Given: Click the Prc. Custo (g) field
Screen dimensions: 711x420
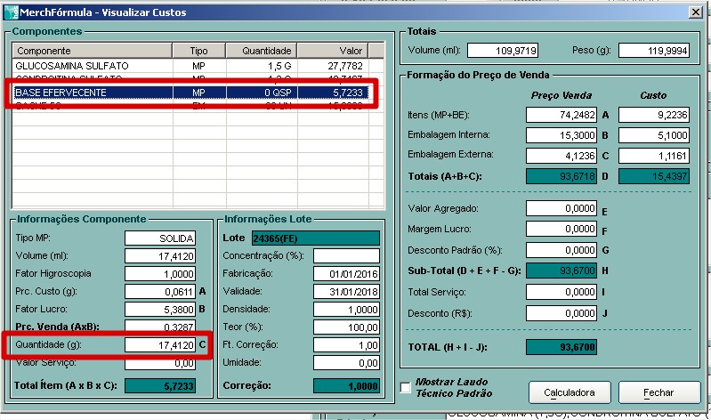Looking at the screenshot, I should pyautogui.click(x=160, y=292).
